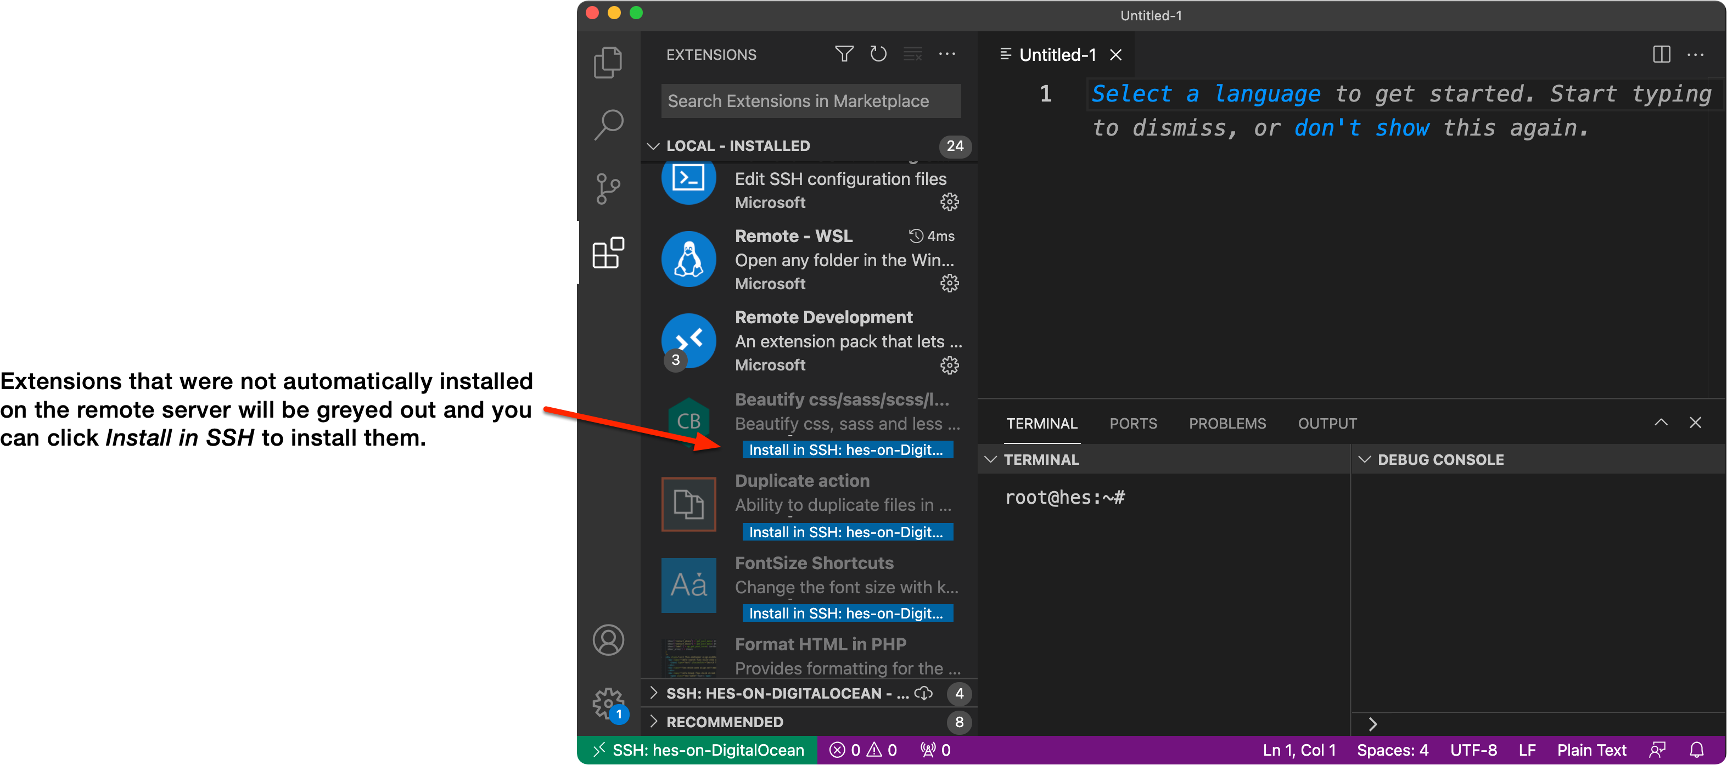Open editor more actions ellipsis
This screenshot has width=1727, height=765.
tap(1696, 54)
